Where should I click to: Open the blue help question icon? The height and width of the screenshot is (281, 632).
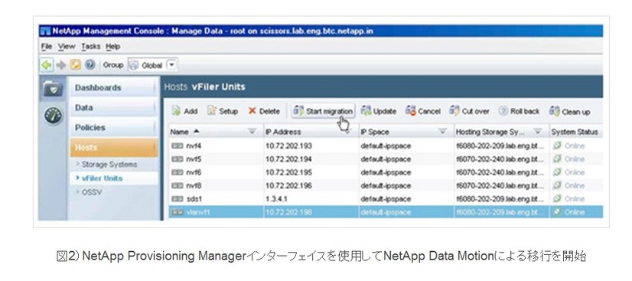90,65
